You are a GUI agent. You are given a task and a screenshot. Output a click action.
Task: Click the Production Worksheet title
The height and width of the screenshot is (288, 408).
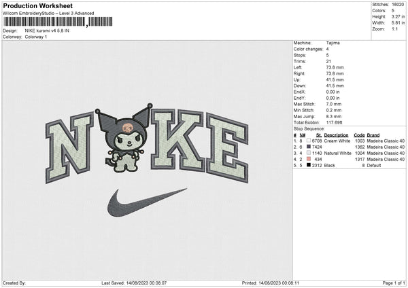[37, 5]
